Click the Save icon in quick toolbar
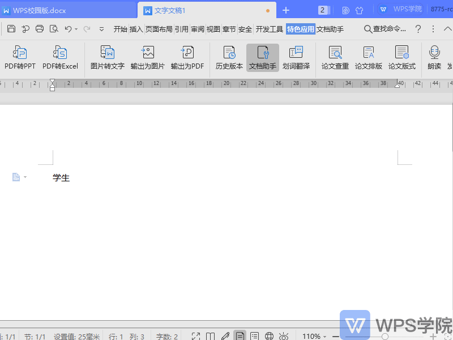Screen dimensions: 453x340 coord(11,29)
